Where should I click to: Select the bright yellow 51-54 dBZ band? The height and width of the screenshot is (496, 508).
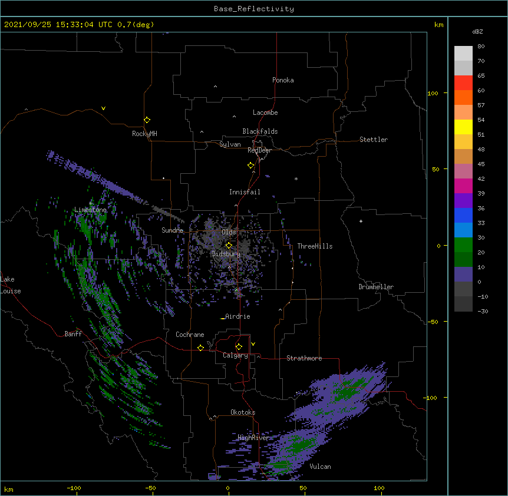click(463, 127)
